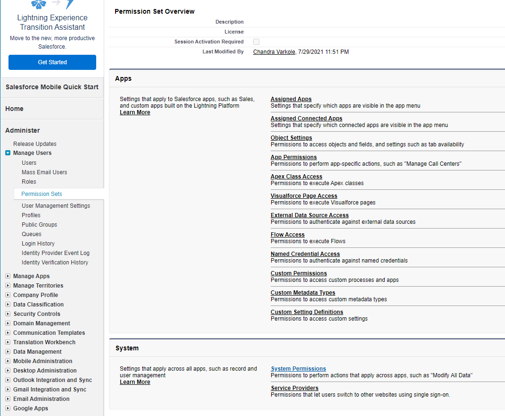Click the Get Started button
This screenshot has width=505, height=416.
click(52, 62)
